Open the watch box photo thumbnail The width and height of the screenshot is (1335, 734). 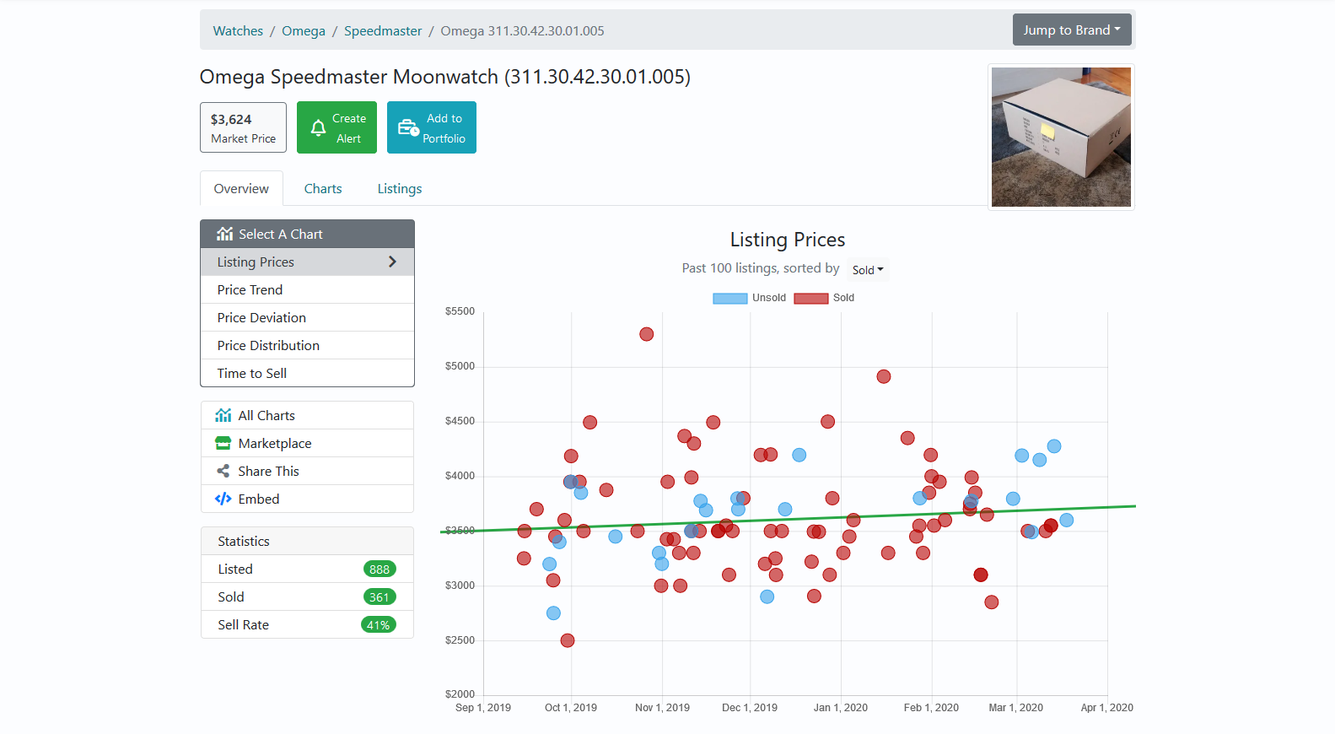pos(1061,137)
